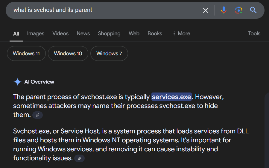
Task: Open the Shopping tab
Action: point(109,33)
